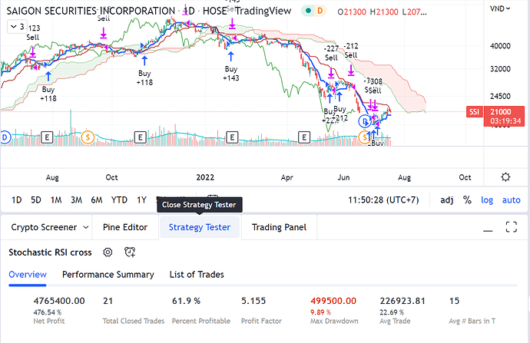Click the leftmost dividend 'D' marker

click(x=5, y=137)
